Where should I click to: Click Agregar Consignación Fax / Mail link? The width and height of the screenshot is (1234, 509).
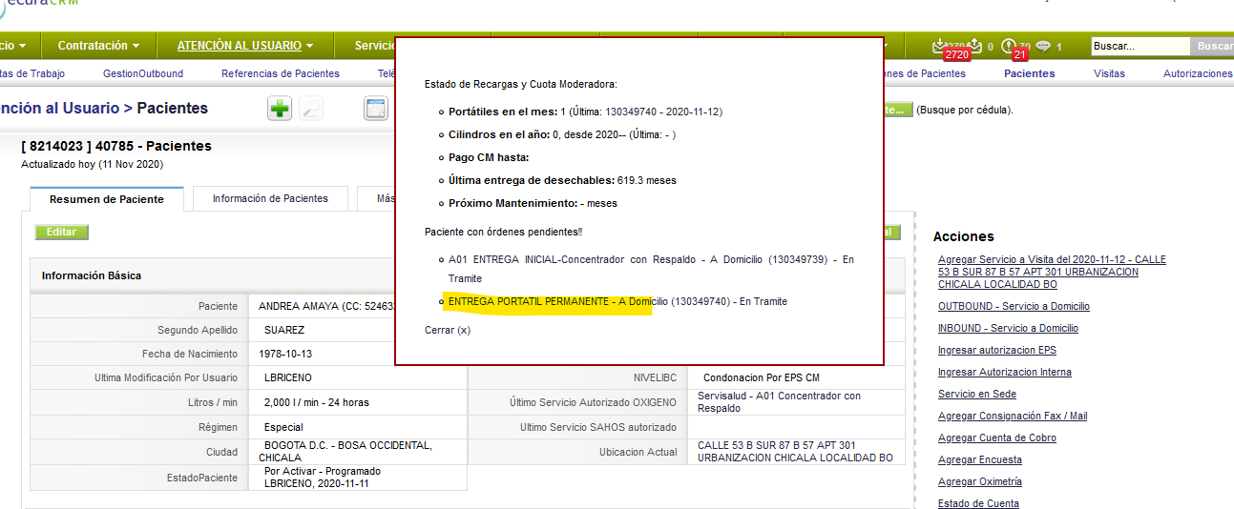click(x=1013, y=416)
